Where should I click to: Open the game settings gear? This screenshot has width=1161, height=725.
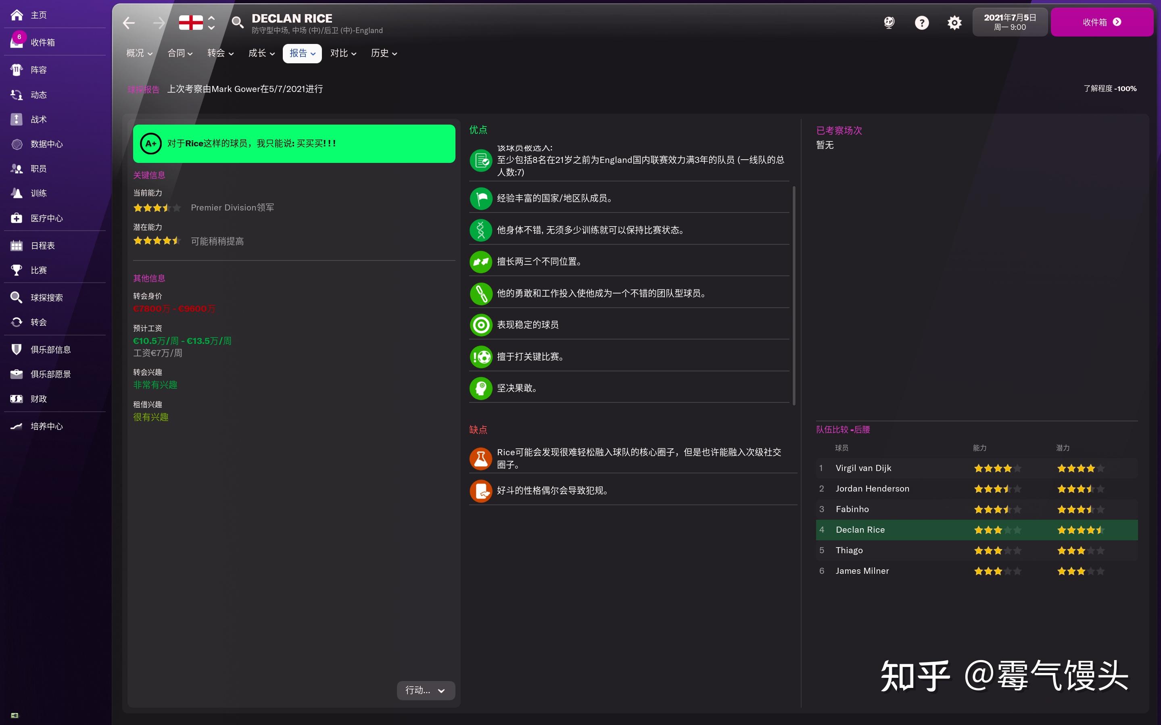pos(954,23)
